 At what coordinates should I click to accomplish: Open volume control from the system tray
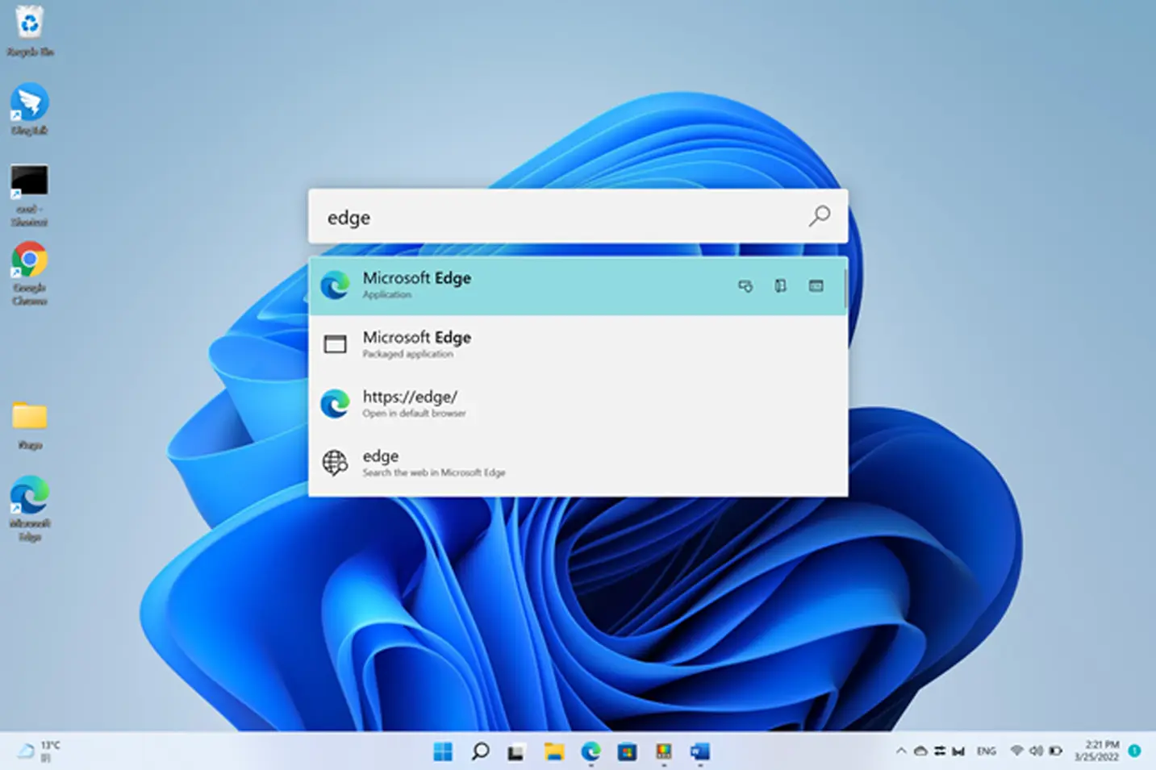1037,751
